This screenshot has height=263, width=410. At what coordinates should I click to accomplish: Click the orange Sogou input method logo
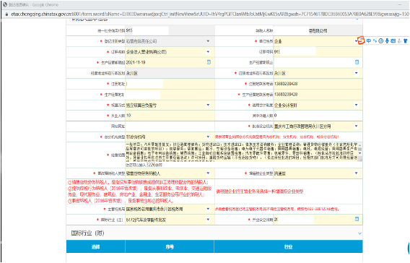[x=361, y=40]
